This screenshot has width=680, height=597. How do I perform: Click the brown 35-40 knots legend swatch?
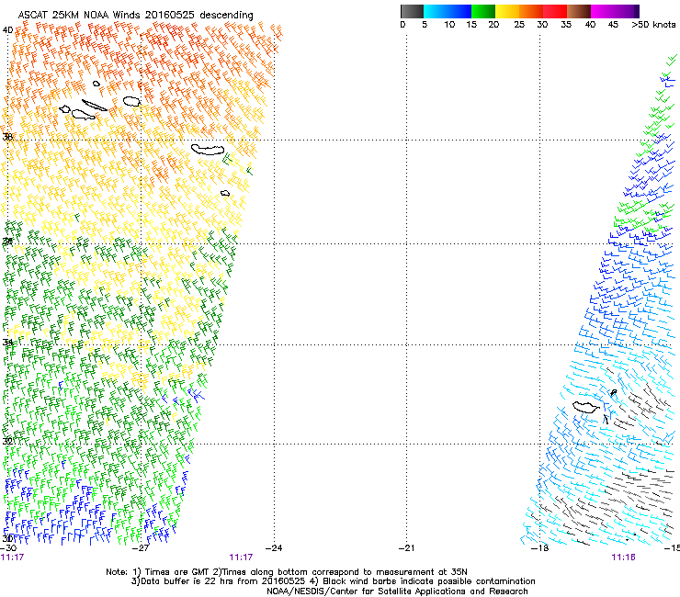579,11
